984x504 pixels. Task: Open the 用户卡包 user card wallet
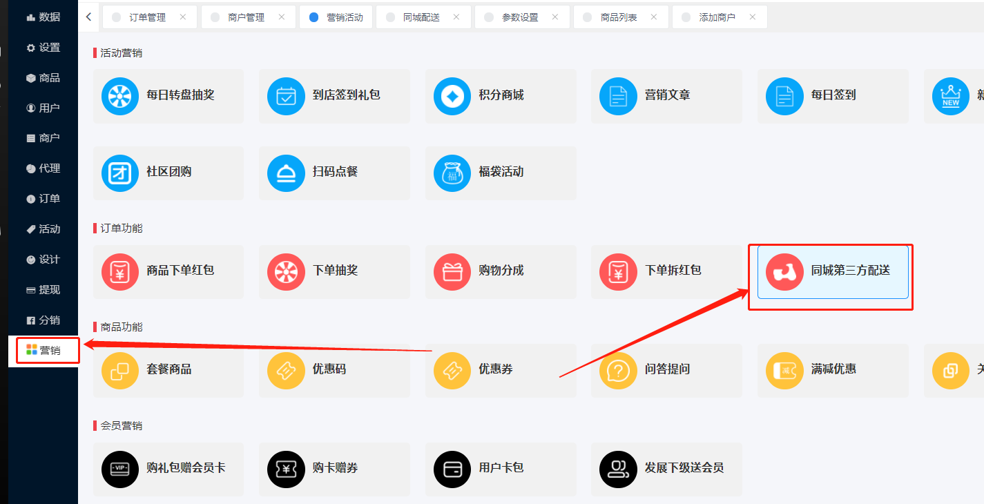pyautogui.click(x=501, y=469)
